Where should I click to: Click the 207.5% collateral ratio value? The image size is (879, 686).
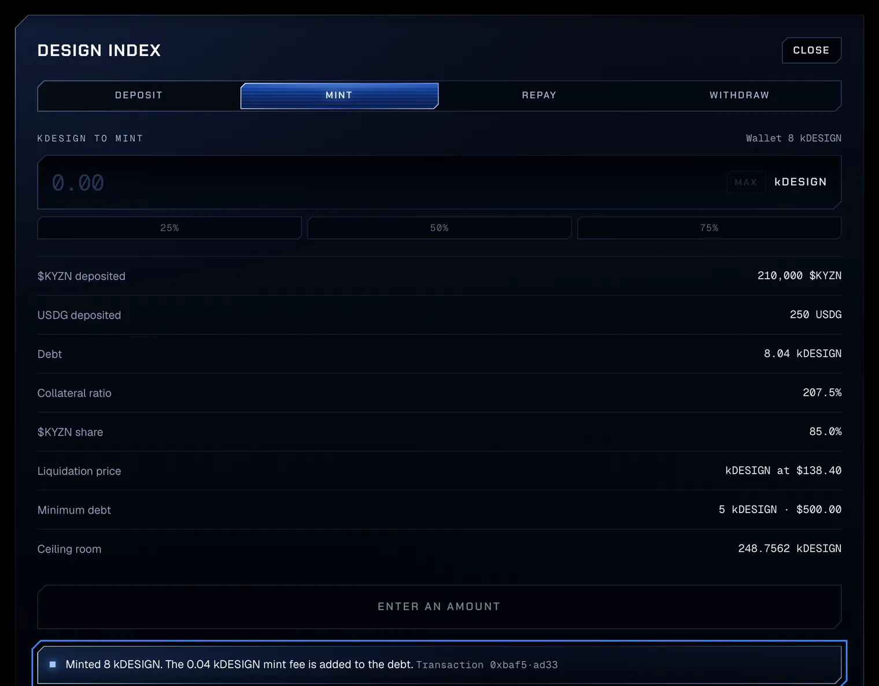822,393
